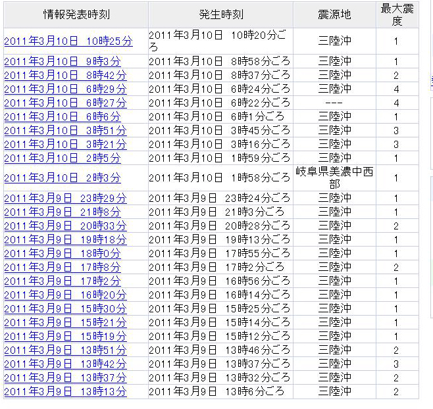Open the 2011年3月9日 17時2分 report link
The image size is (433, 409).
(63, 281)
